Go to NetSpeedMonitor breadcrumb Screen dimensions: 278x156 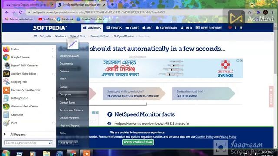124,36
